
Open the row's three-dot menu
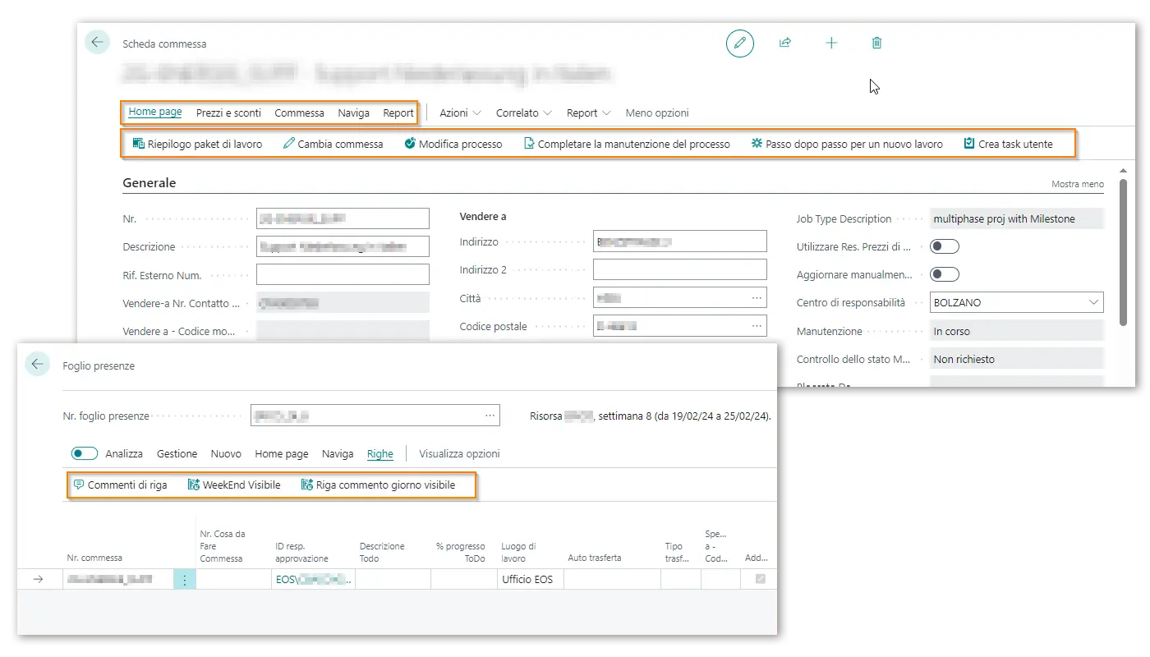point(185,580)
